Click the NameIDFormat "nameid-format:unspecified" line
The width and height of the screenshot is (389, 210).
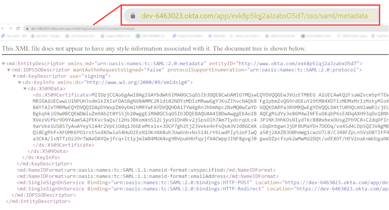[147, 170]
